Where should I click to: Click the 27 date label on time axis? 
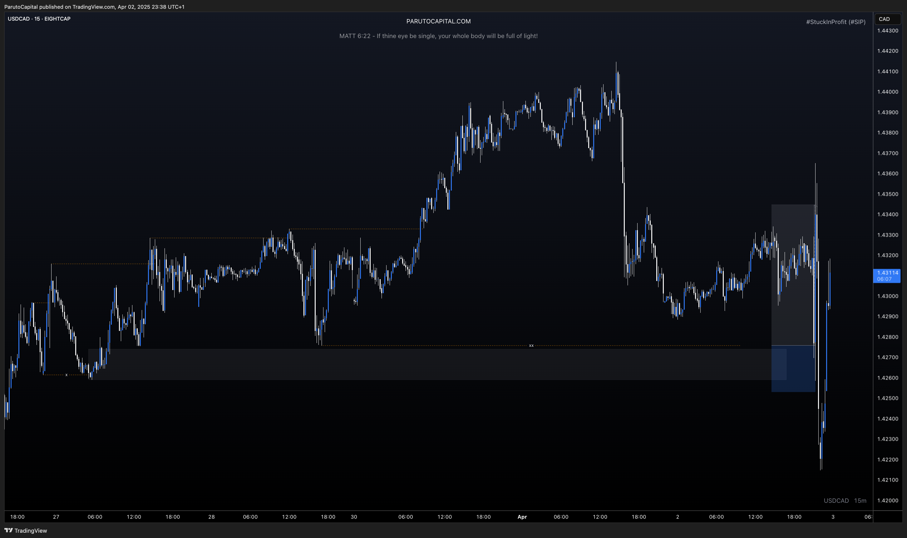56,516
